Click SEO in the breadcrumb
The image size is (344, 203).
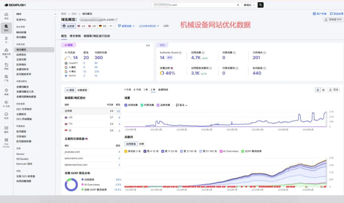[x=74, y=14]
